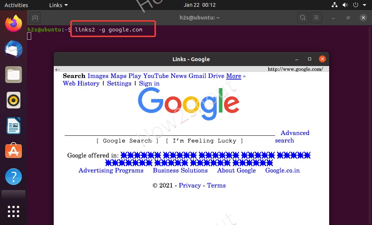Open the Help app from the dock
372x225 pixels.
[14, 176]
